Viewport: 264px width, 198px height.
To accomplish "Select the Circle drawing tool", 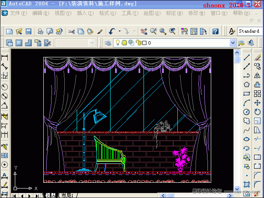I will 247,112.
